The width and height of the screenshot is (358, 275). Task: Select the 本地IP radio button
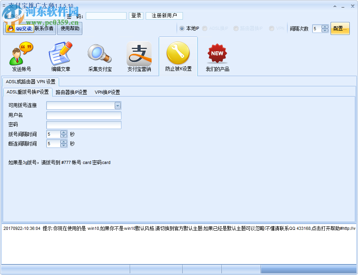pyautogui.click(x=182, y=28)
